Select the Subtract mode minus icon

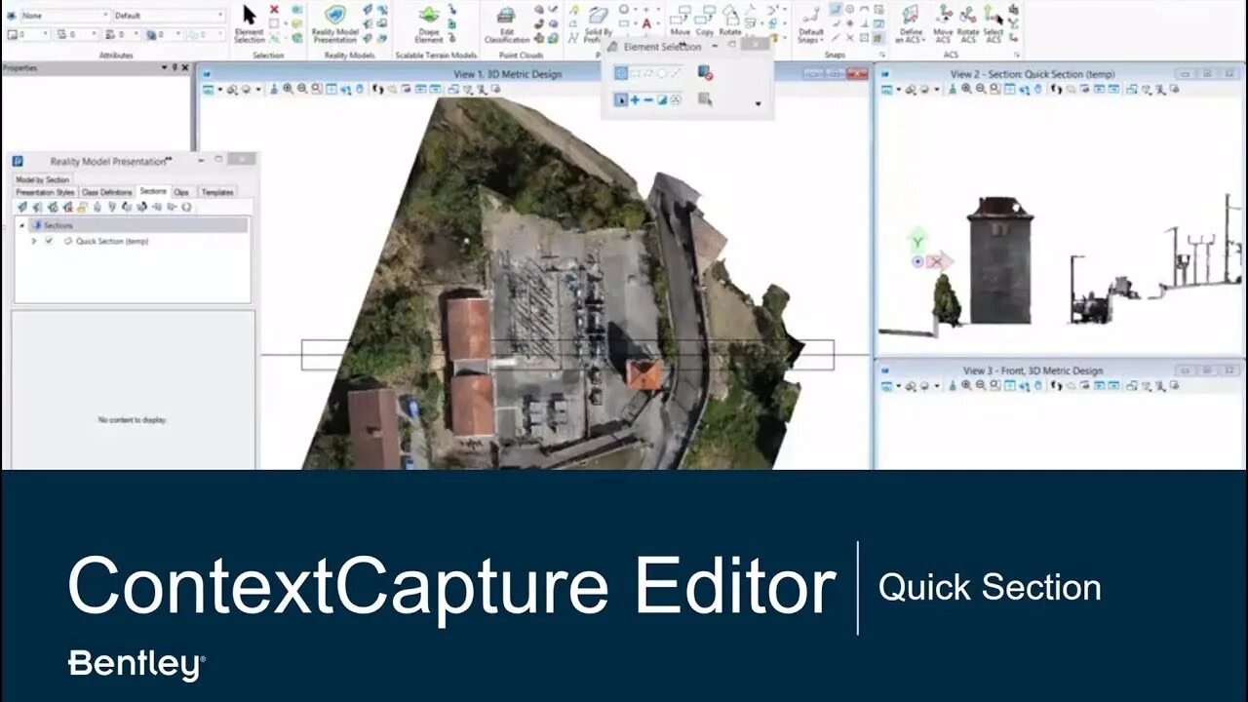click(648, 99)
